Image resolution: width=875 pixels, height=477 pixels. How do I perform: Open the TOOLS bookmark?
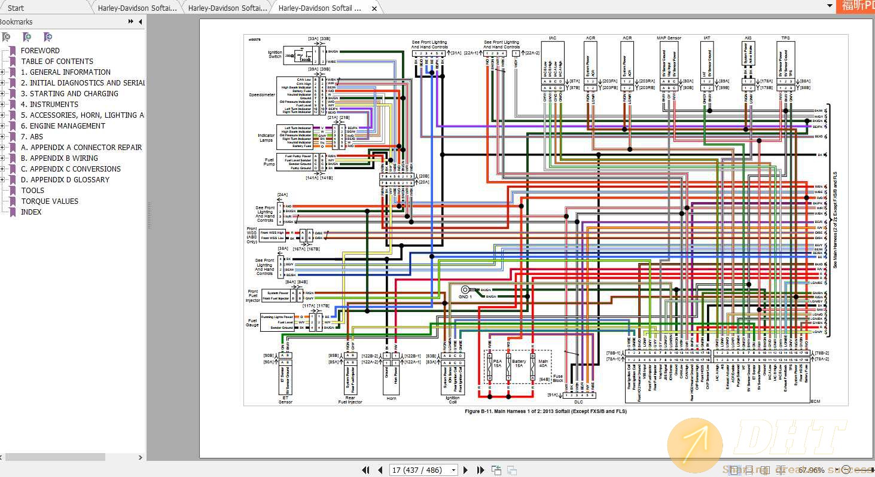(x=33, y=190)
